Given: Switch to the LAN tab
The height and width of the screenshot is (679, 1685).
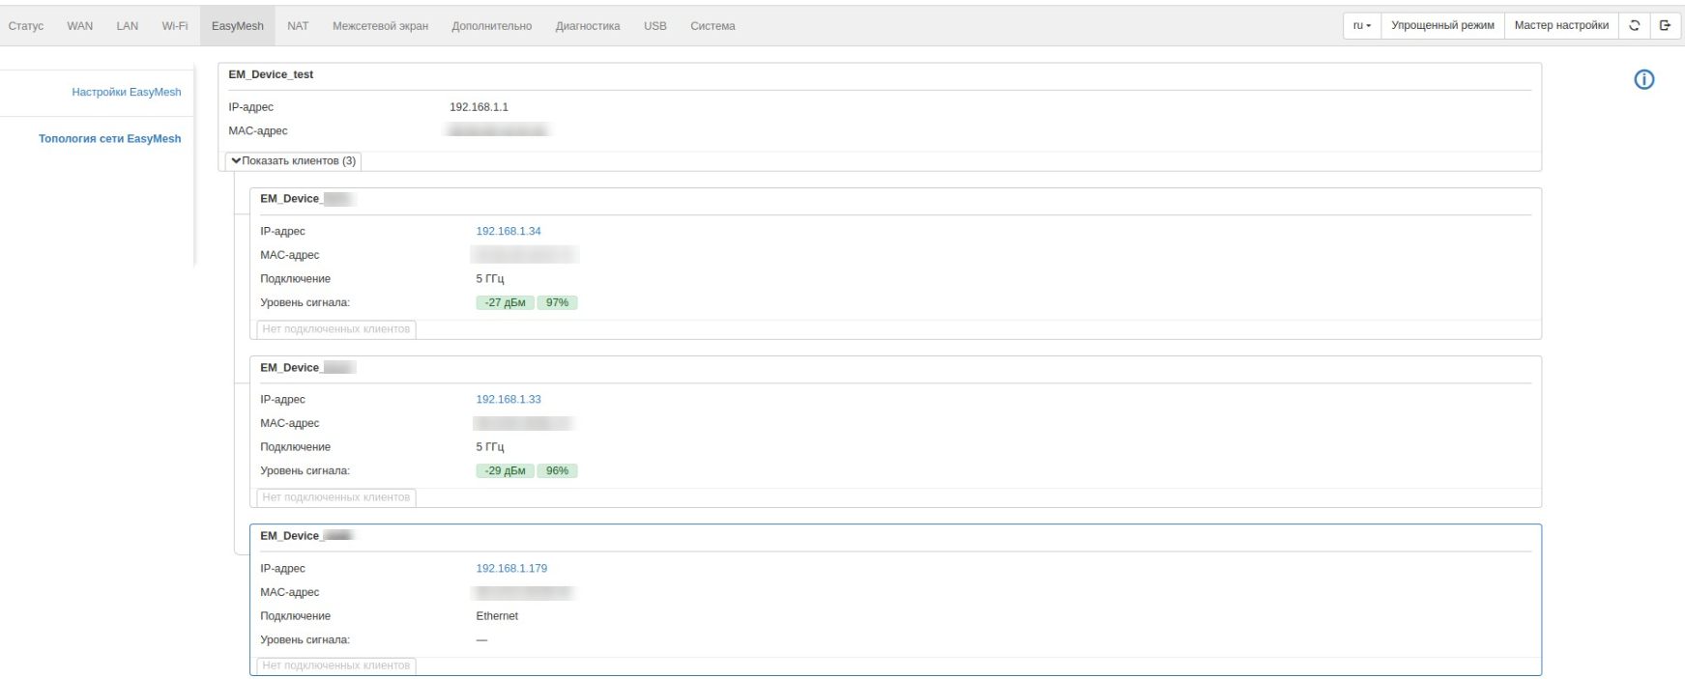Looking at the screenshot, I should [128, 26].
